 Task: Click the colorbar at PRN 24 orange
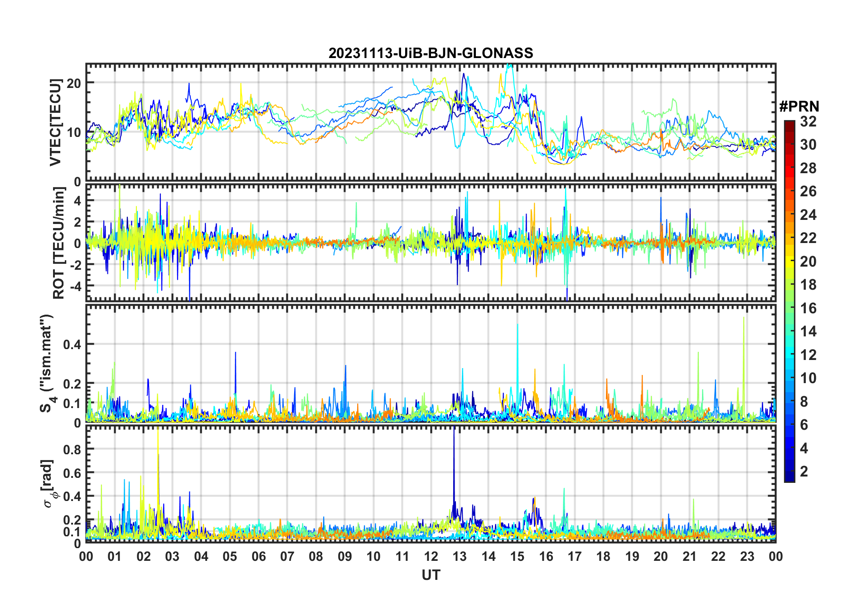click(x=789, y=215)
